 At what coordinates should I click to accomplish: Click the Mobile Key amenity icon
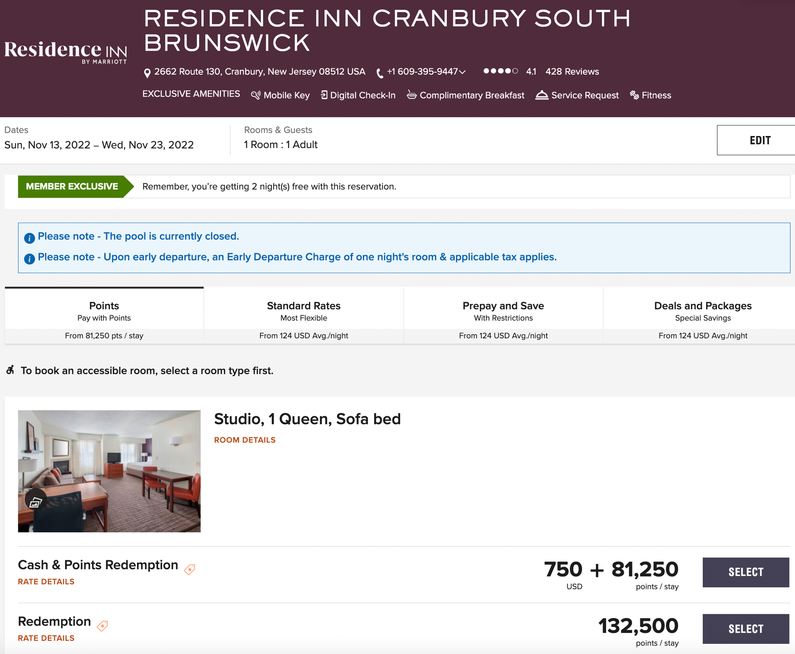coord(256,95)
